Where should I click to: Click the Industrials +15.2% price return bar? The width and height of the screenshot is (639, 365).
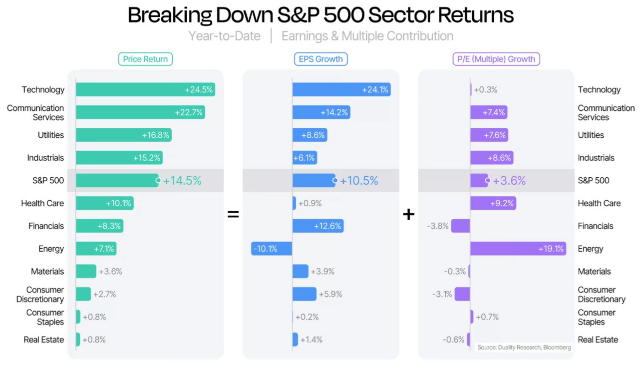119,158
